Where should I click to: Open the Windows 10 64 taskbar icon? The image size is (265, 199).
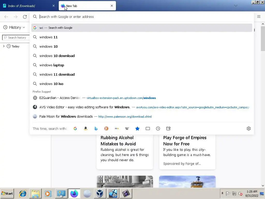point(113,194)
